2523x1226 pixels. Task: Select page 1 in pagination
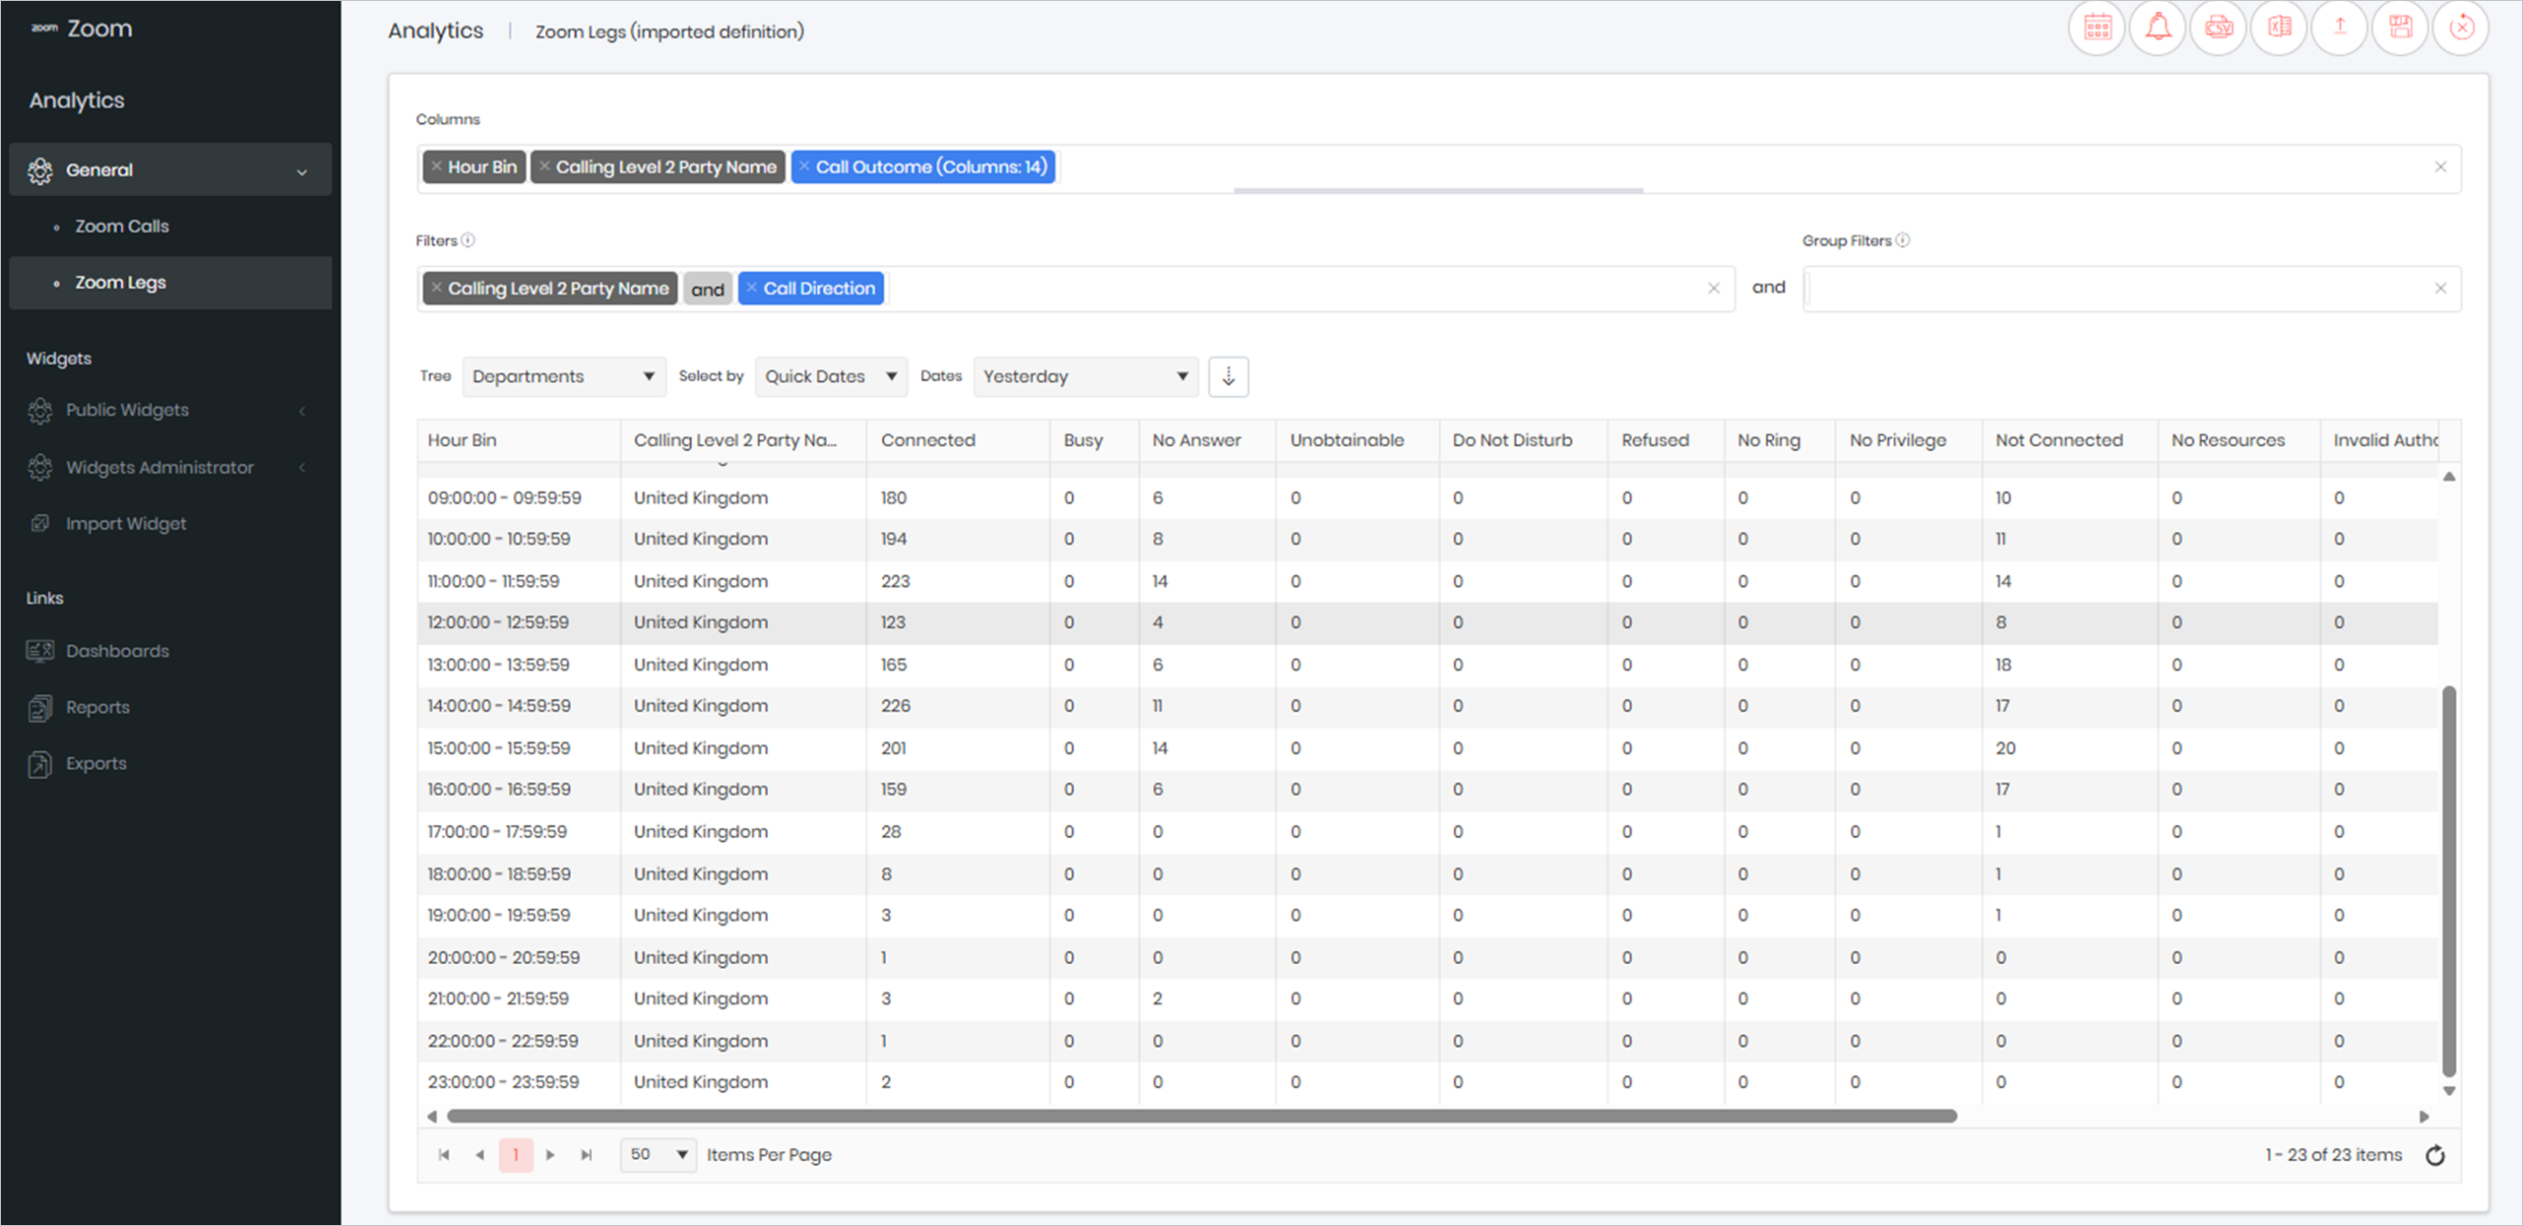click(x=515, y=1155)
